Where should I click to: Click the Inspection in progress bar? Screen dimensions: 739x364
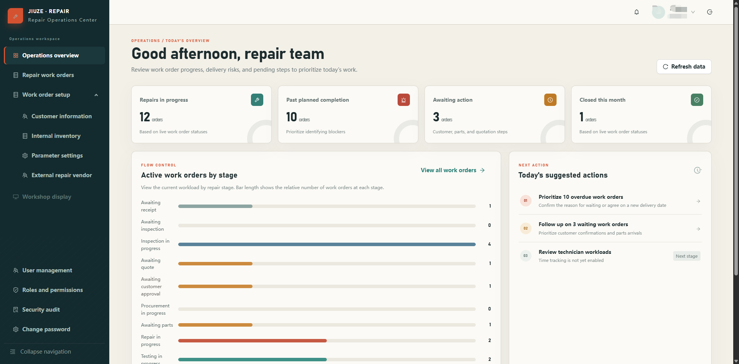click(327, 244)
